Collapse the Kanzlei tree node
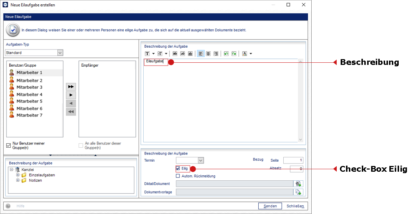The height and width of the screenshot is (214, 408). pyautogui.click(x=11, y=170)
